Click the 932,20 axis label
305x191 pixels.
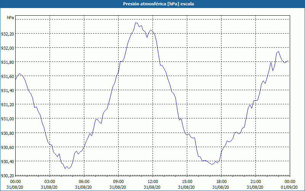click(8, 34)
